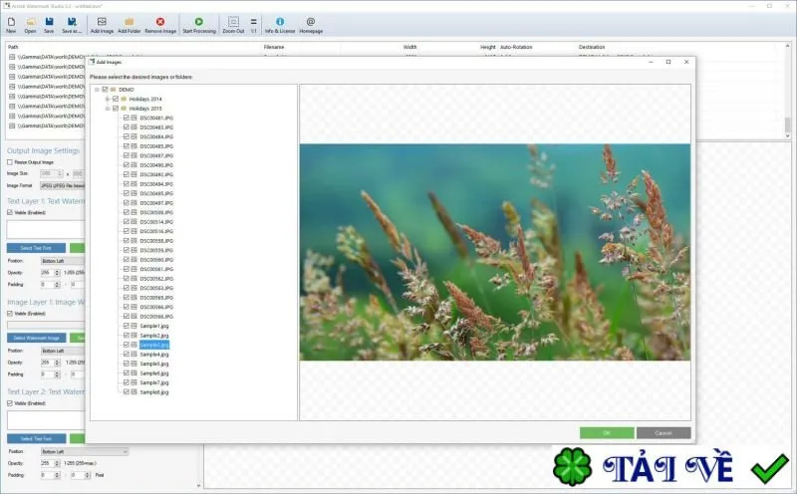
Task: Click the Remove Image red icon
Action: click(160, 22)
